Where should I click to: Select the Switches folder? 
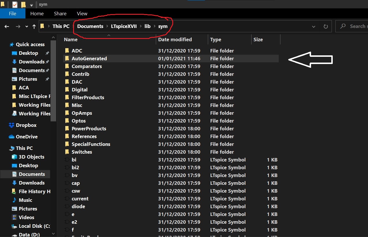click(171, 152)
